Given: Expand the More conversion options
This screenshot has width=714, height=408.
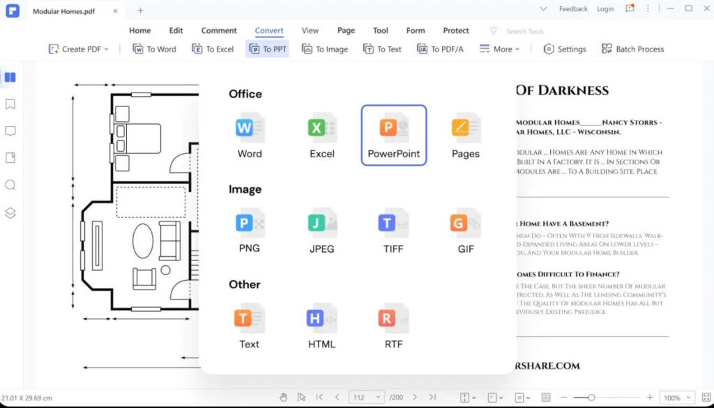Looking at the screenshot, I should (499, 49).
